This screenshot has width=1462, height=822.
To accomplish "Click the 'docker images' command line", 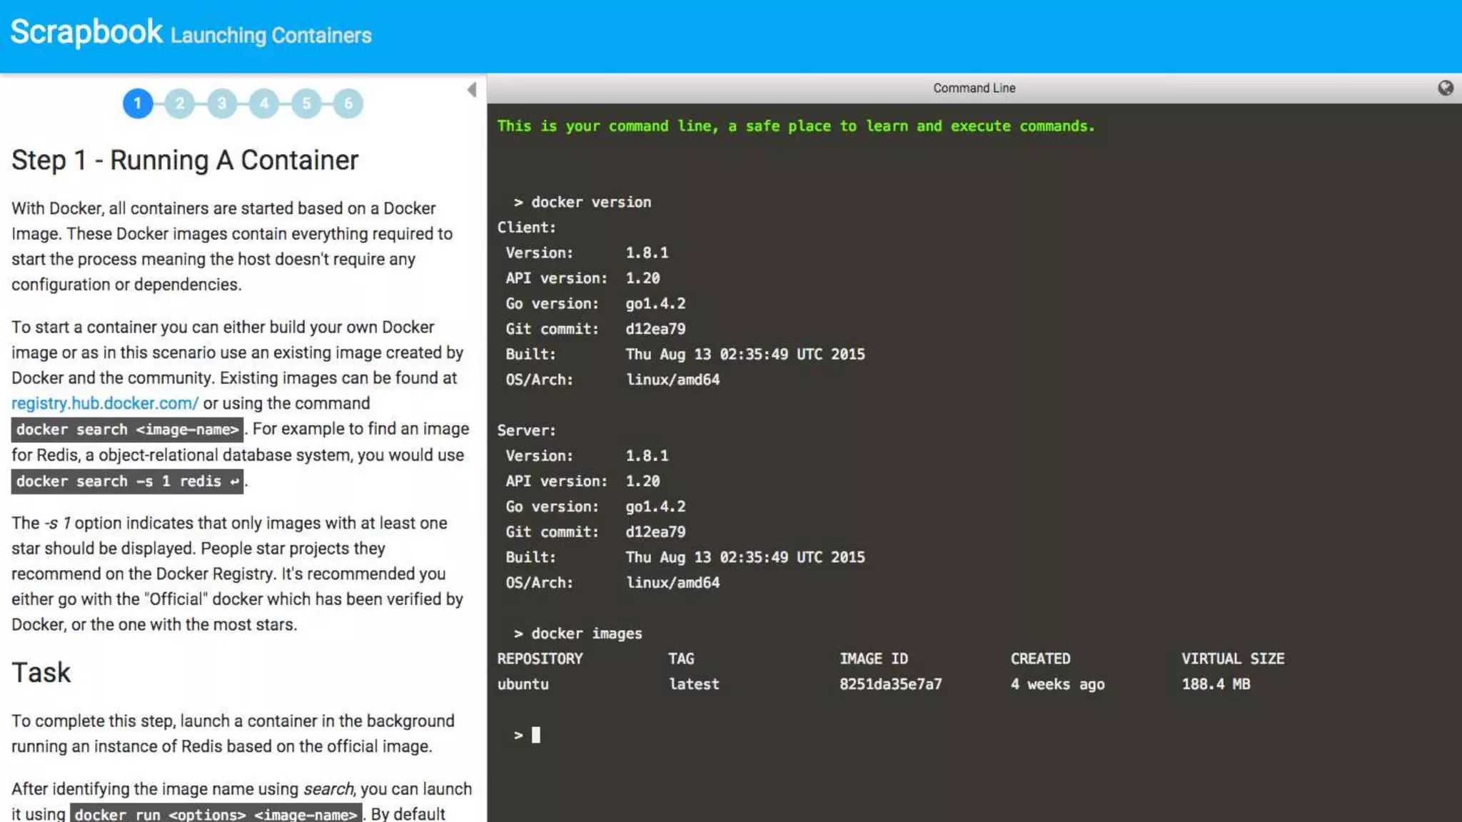I will 585,634.
